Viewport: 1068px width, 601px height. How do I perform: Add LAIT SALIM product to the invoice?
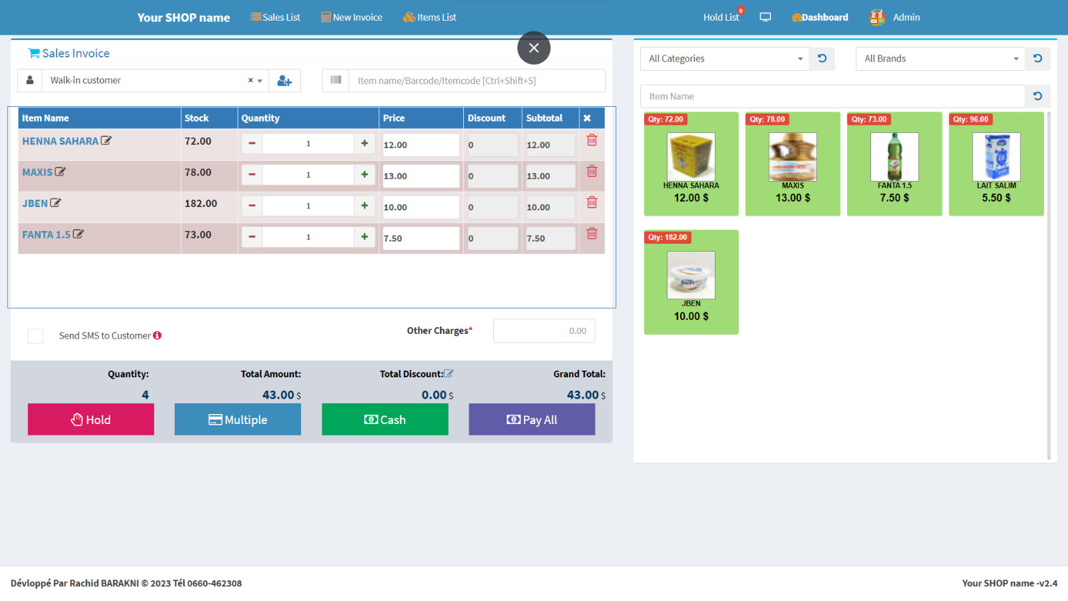pyautogui.click(x=996, y=164)
